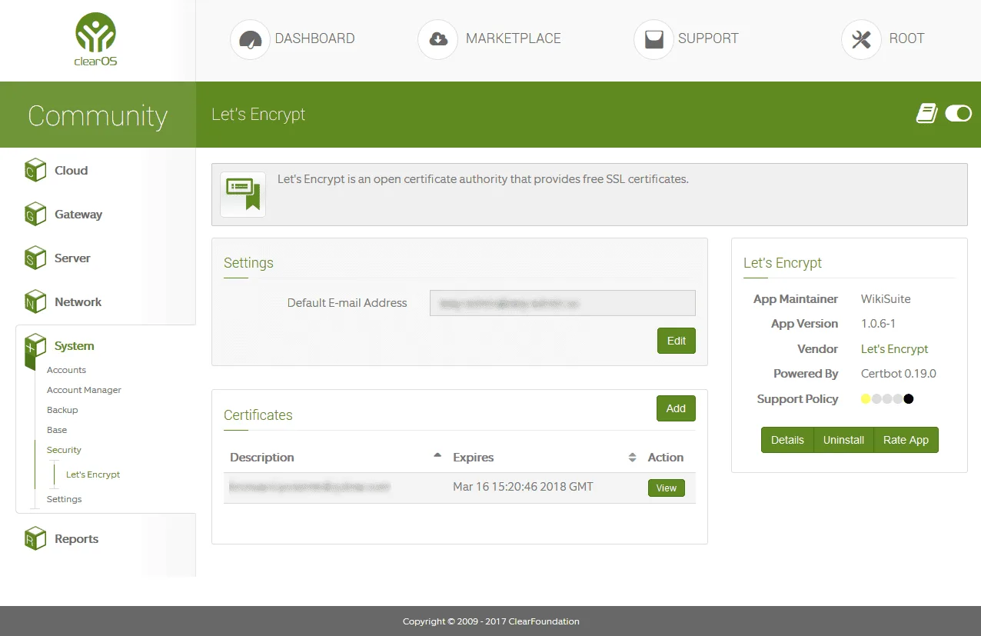Open Backup under System
The image size is (981, 636).
(x=62, y=410)
